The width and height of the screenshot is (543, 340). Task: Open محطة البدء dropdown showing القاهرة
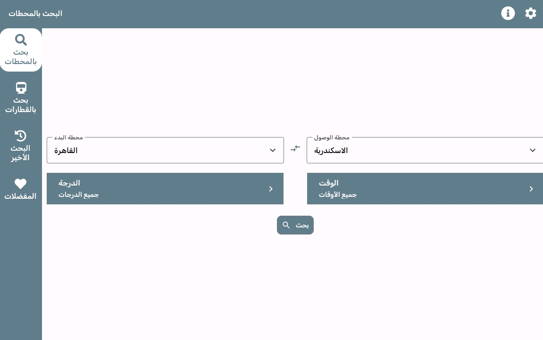point(165,150)
